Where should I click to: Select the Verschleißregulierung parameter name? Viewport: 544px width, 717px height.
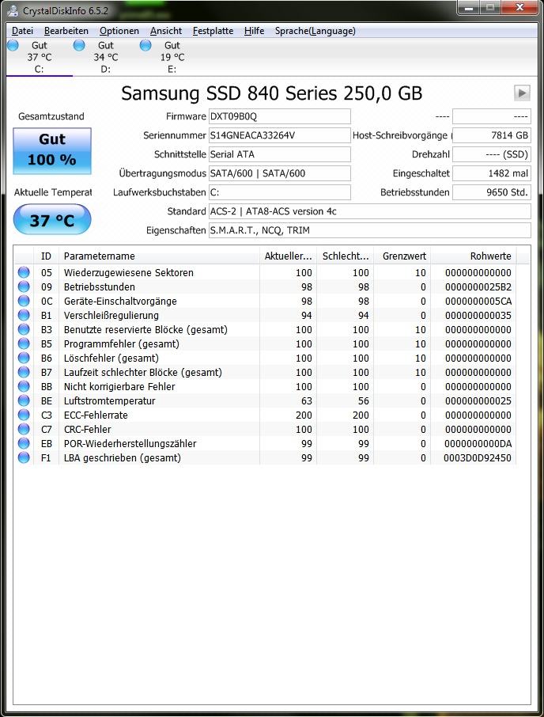(x=111, y=316)
